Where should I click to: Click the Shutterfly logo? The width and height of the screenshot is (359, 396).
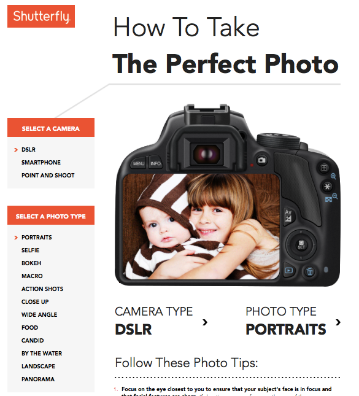coord(41,16)
